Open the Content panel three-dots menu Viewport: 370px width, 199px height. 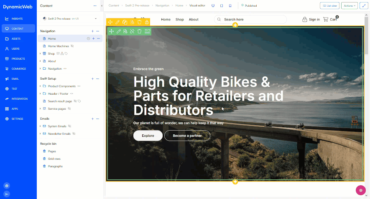(95, 6)
